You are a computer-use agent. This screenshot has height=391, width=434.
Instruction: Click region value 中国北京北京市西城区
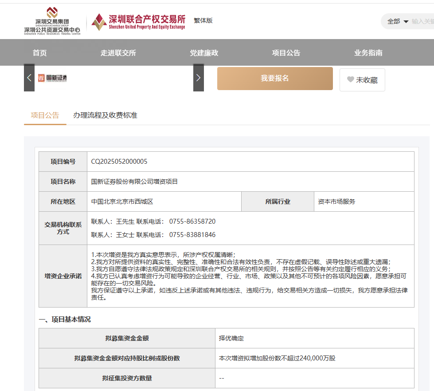[122, 201]
